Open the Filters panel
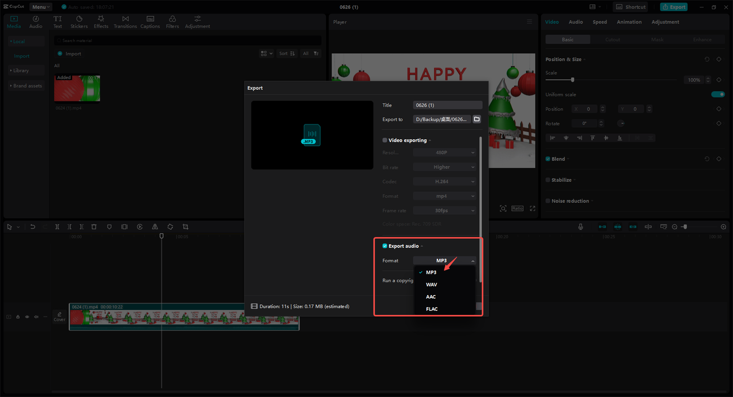733x397 pixels. point(172,22)
